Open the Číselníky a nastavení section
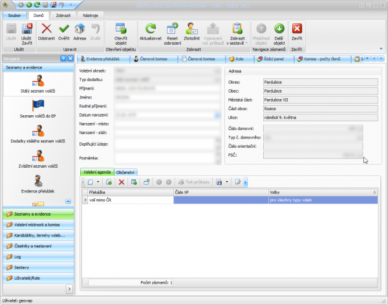 point(39,246)
